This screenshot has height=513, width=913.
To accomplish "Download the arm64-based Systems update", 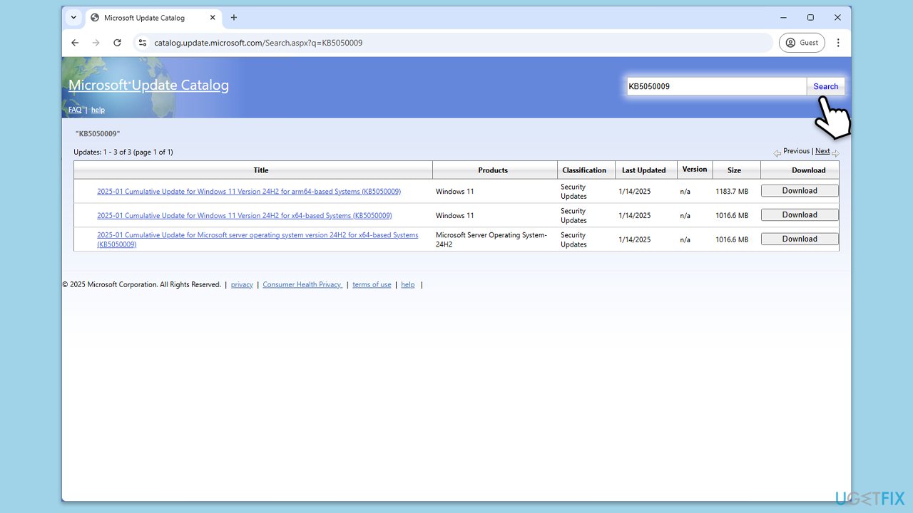I will tap(799, 191).
